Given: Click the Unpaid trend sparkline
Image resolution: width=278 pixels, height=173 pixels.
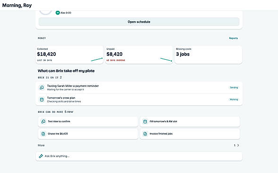Looking at the screenshot, I should point(166,60).
